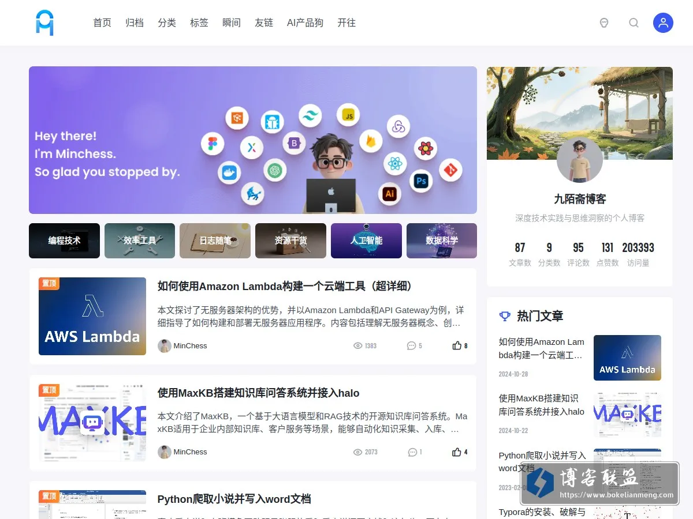
Task: Open the 资源干货 category card
Action: [x=290, y=240]
